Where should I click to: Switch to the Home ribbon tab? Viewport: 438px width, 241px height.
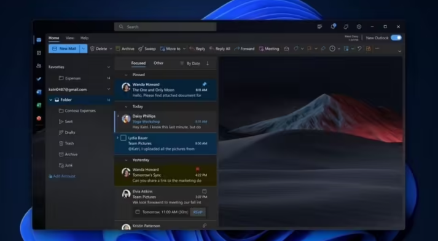tap(53, 38)
